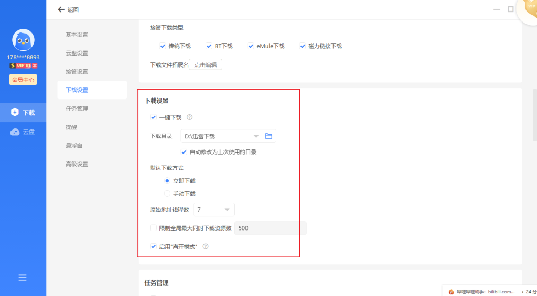Show help for 离开模式 option
This screenshot has height=296, width=537.
pyautogui.click(x=206, y=246)
